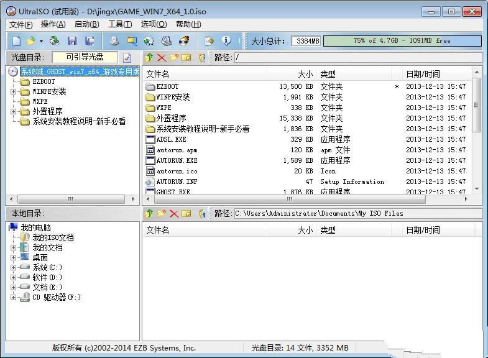The image size is (488, 358).
Task: Click the Mount to virtual drive icon
Action: pos(167,41)
